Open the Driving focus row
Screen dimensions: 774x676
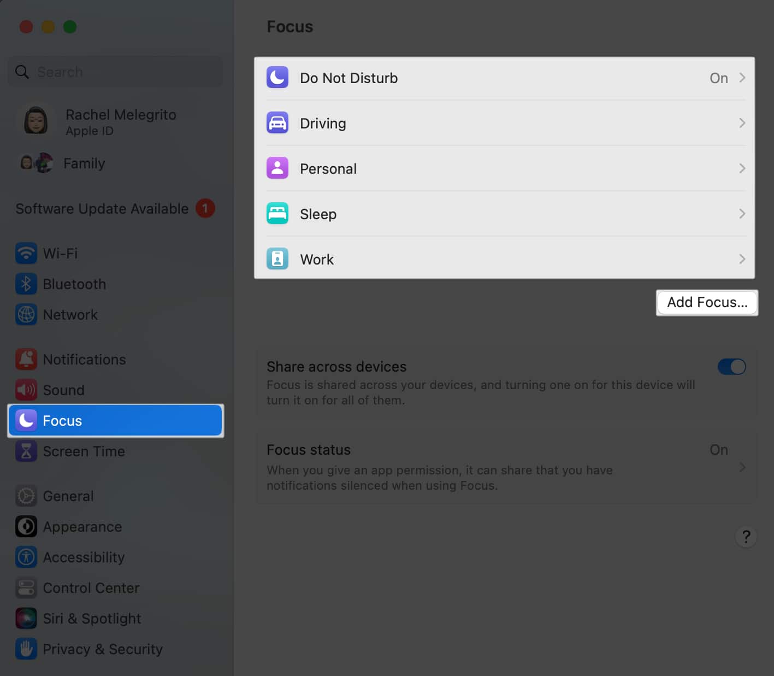(505, 123)
